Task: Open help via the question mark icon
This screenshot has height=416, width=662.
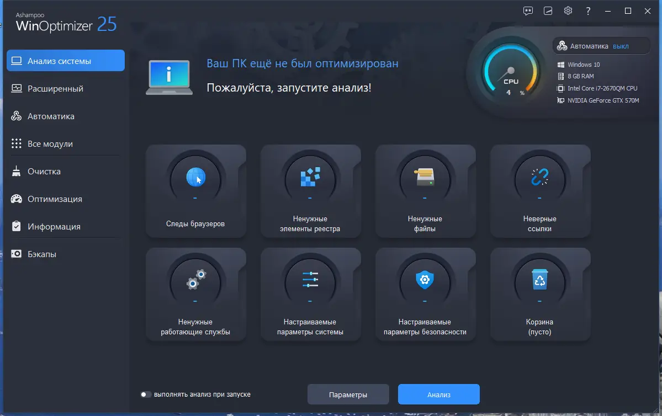Action: coord(587,10)
